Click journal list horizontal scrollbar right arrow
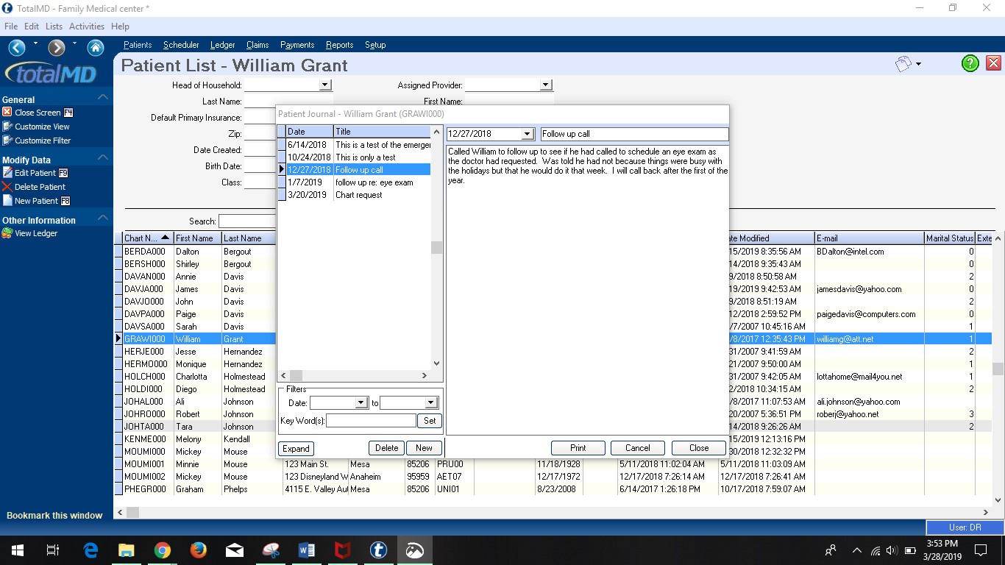The width and height of the screenshot is (1005, 565). [424, 376]
